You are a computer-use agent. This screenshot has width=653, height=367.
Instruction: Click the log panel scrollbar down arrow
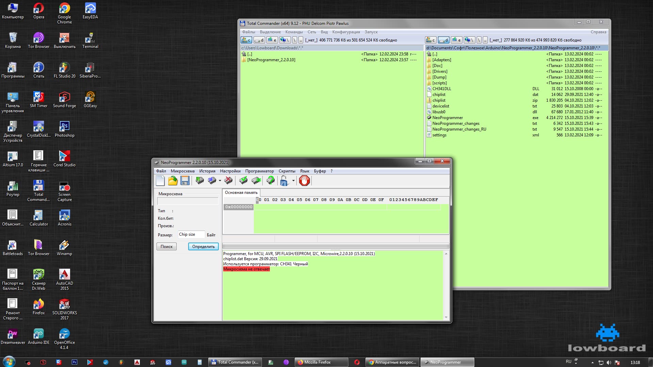446,317
